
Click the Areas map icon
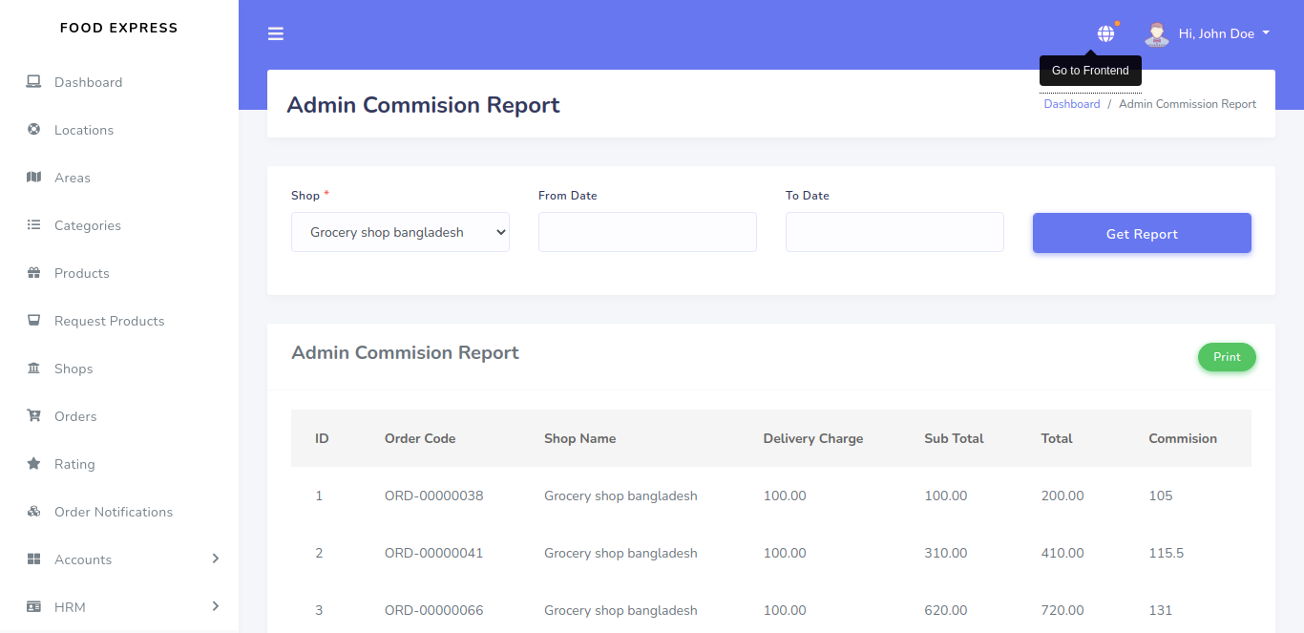click(33, 178)
